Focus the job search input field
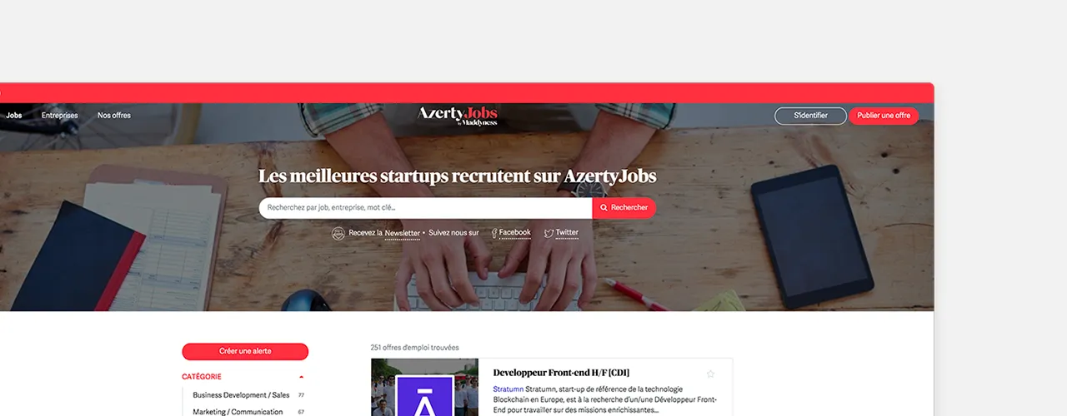This screenshot has width=1067, height=416. click(x=425, y=208)
